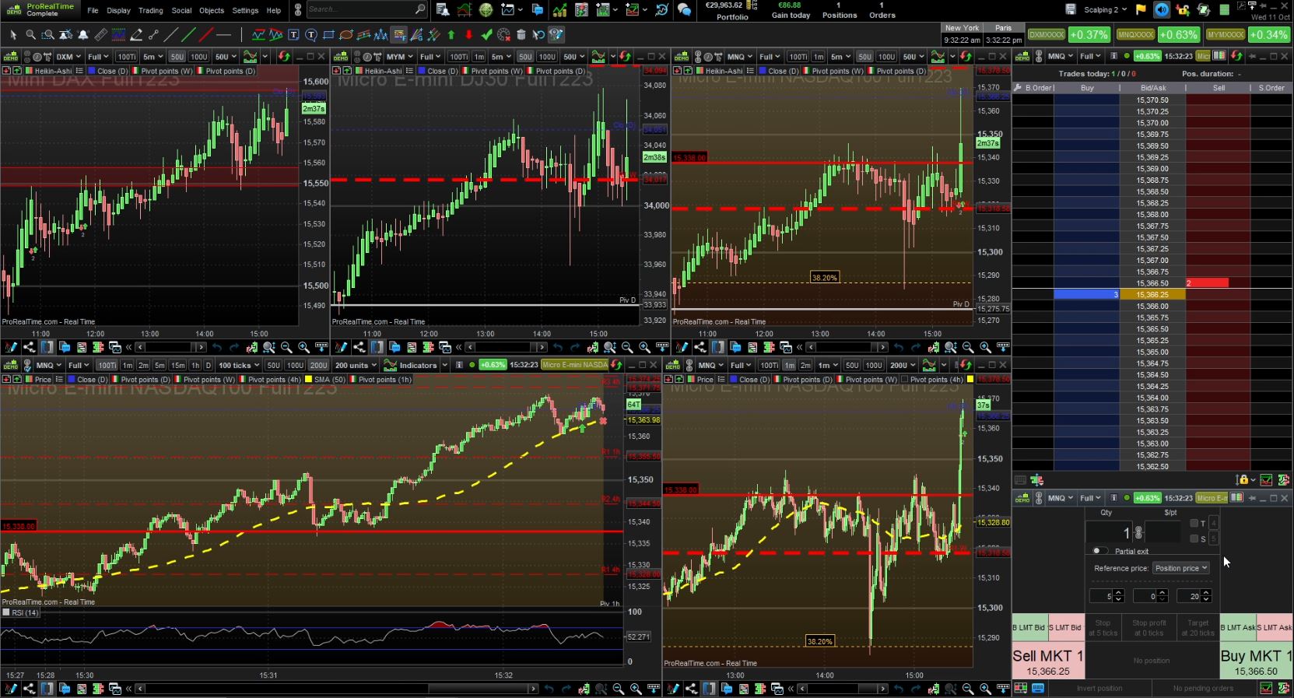The image size is (1294, 698).
Task: Open the File menu
Action: point(93,10)
